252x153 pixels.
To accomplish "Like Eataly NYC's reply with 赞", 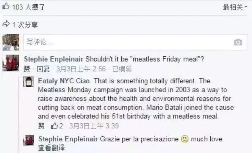I will pyautogui.click(x=41, y=126).
